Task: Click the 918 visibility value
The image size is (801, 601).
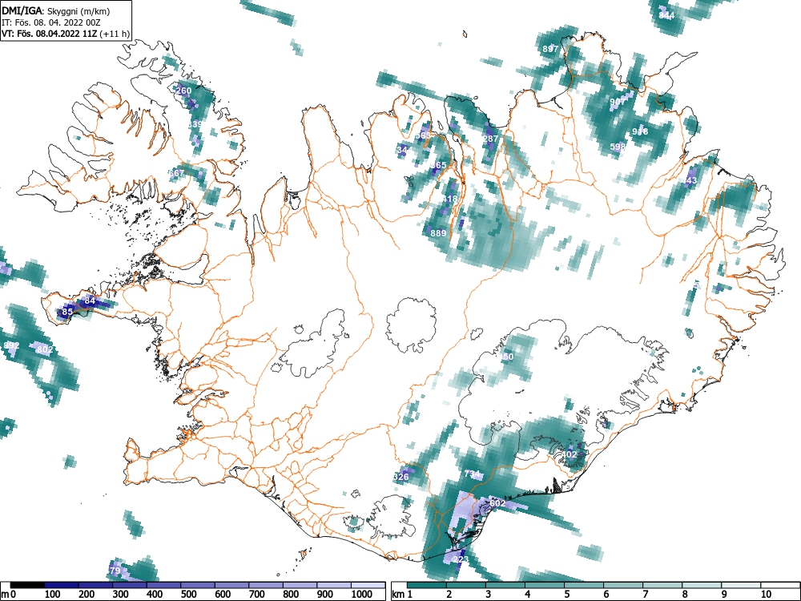Action: coord(640,132)
